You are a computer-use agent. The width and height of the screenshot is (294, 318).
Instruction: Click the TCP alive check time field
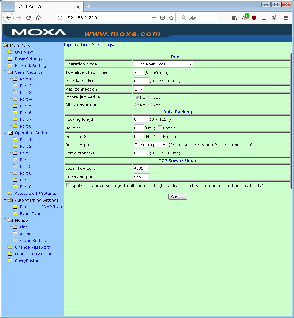[138, 72]
